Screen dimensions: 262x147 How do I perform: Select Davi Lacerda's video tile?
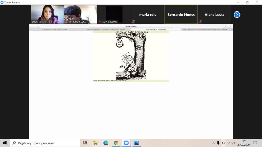point(114,15)
